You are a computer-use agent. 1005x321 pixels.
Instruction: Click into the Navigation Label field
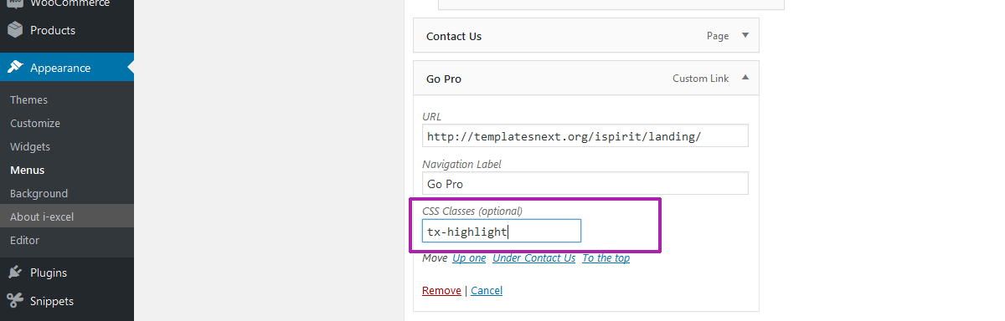click(x=585, y=183)
